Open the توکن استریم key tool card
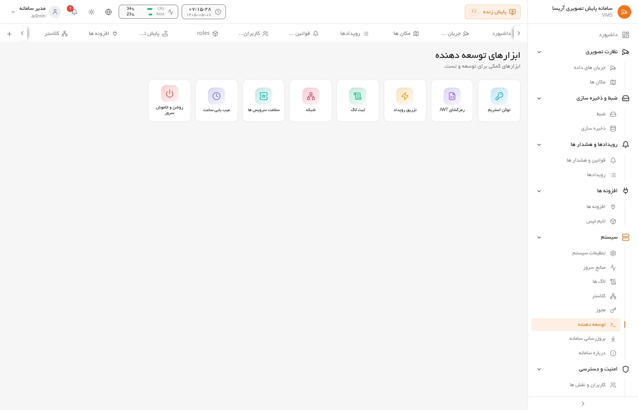This screenshot has width=638, height=410. tap(499, 101)
